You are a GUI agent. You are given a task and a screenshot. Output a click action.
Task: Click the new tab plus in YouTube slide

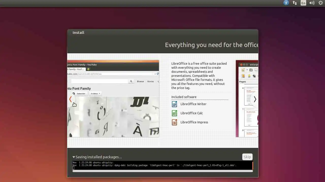(88, 69)
